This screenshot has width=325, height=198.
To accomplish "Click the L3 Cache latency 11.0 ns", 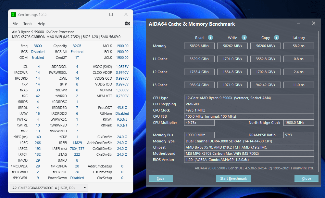I will pos(299,85).
